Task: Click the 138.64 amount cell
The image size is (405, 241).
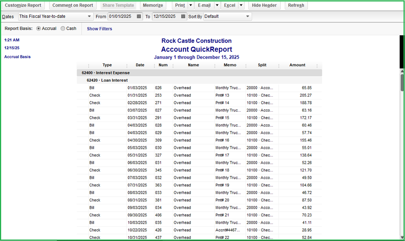Action: 306,155
